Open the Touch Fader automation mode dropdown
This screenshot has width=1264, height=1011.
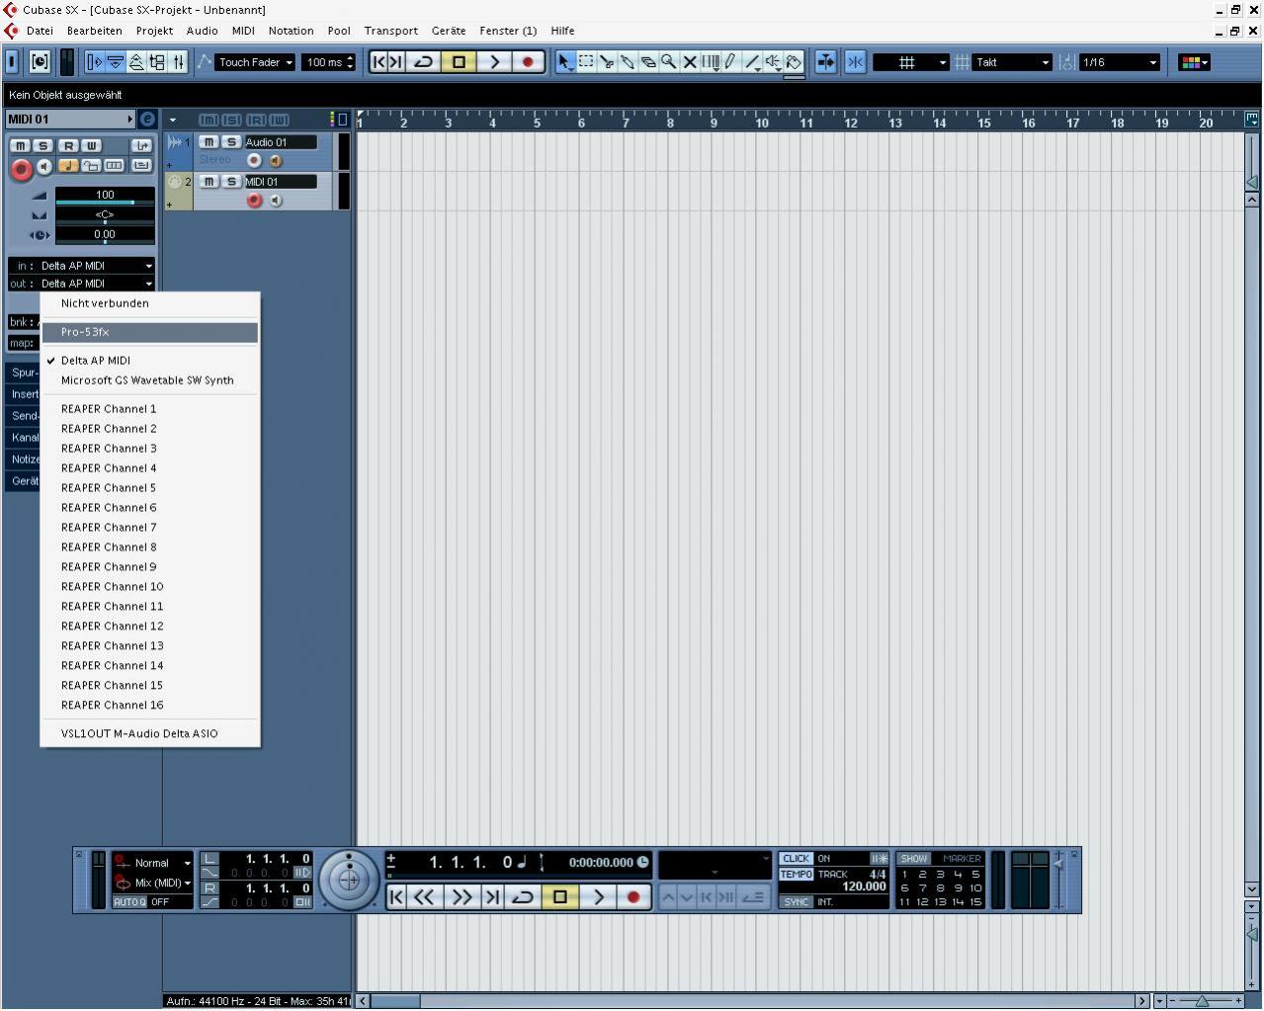(256, 62)
